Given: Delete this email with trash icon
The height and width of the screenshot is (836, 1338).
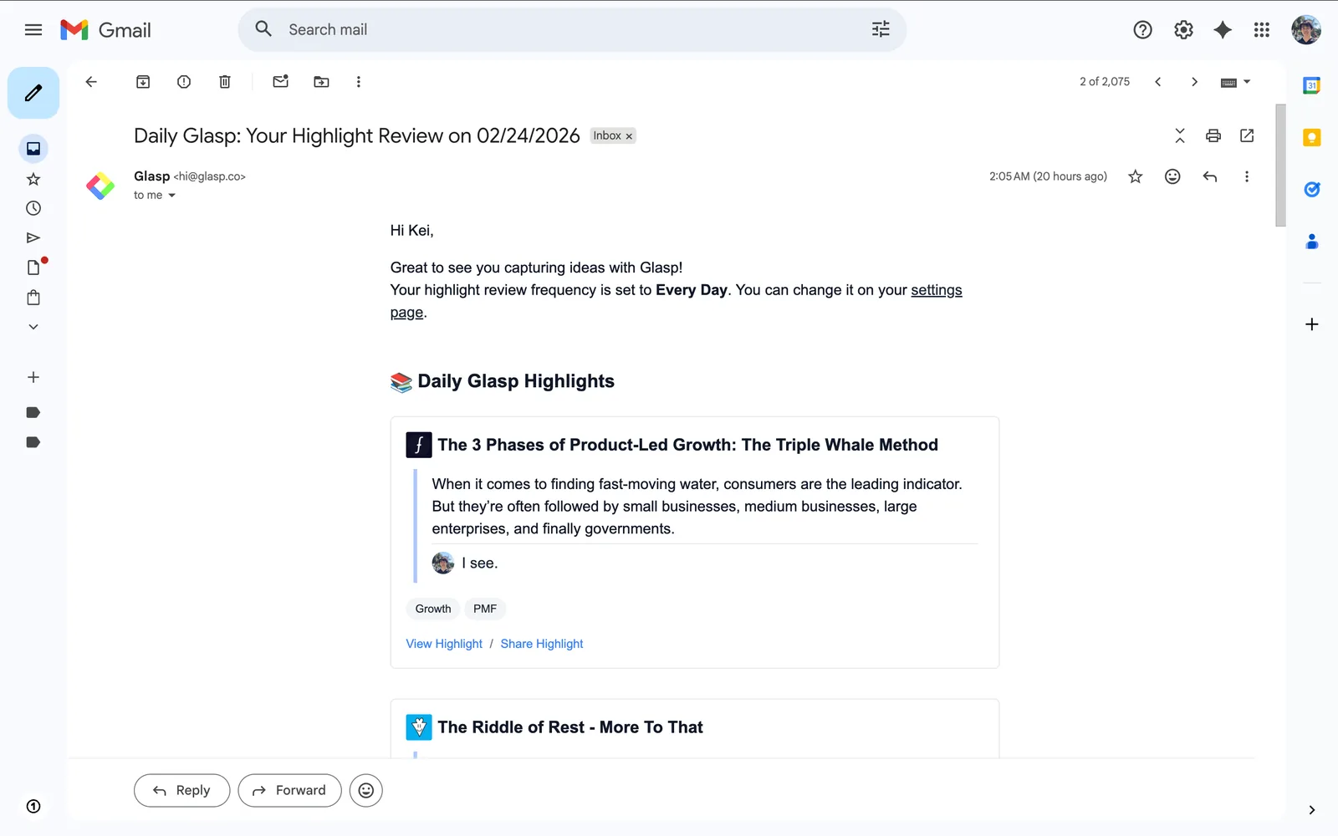Looking at the screenshot, I should click(225, 82).
